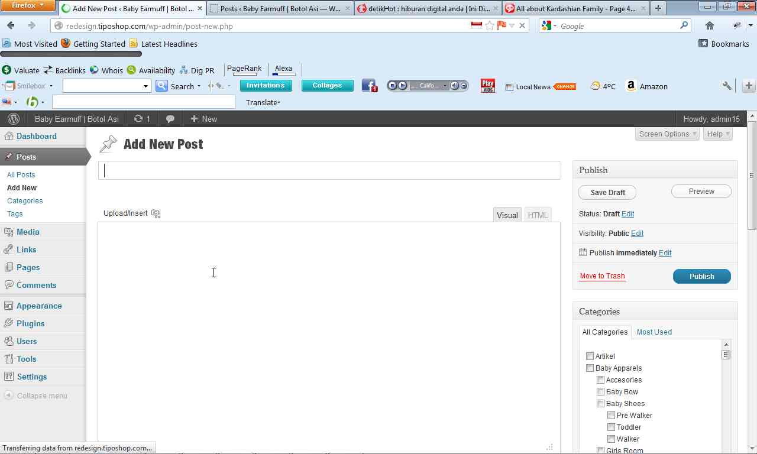Click the Move to Trash link
757x454 pixels.
602,276
